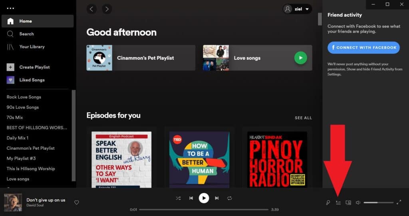Click See All for episodes
Image resolution: width=409 pixels, height=216 pixels.
pos(303,118)
